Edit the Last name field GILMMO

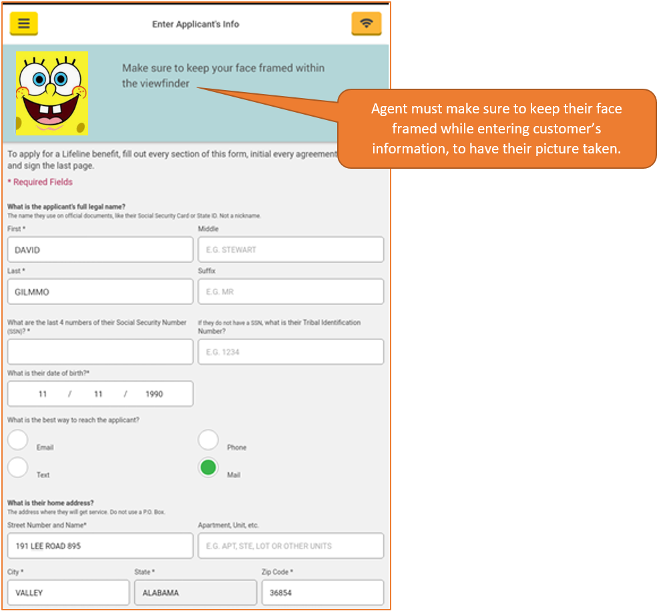[x=100, y=291]
